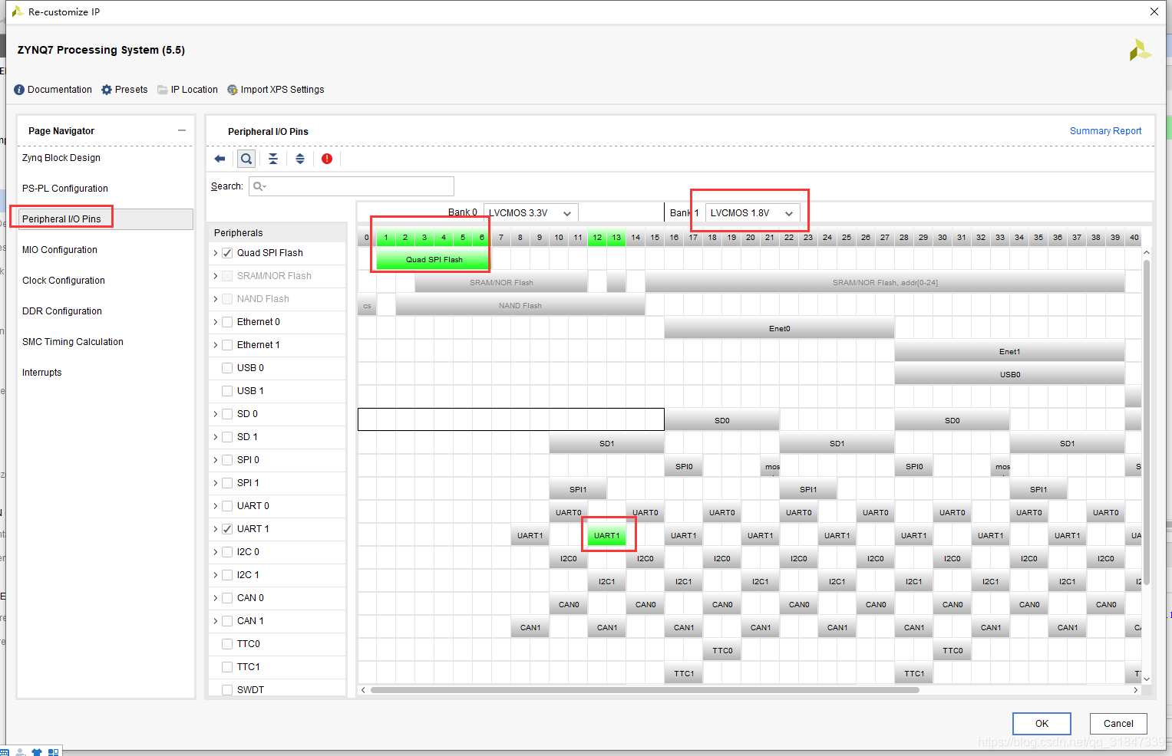
Task: Click the green Quad SPI Flash pin block
Action: coord(434,259)
